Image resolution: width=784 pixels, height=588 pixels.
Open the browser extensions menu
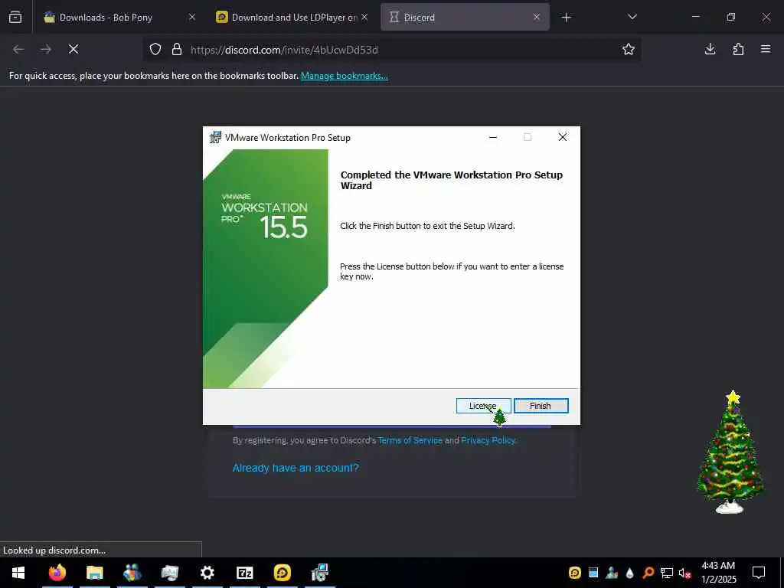click(738, 49)
